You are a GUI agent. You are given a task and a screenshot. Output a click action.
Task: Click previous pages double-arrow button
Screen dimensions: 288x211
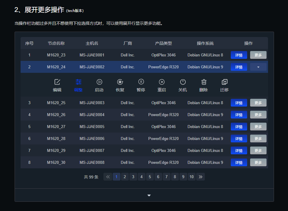pos(108,177)
